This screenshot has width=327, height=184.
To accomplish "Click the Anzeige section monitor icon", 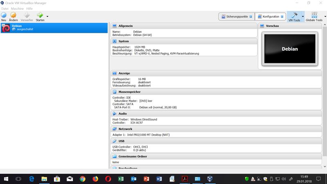I will [114, 73].
